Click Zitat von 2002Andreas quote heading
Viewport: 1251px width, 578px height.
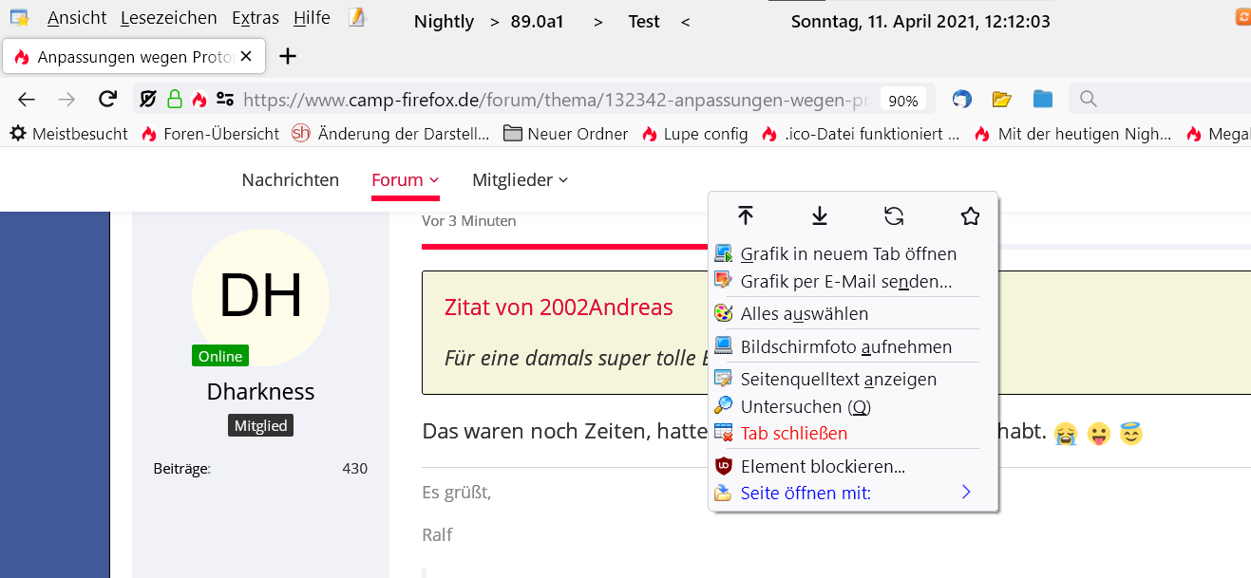[559, 307]
